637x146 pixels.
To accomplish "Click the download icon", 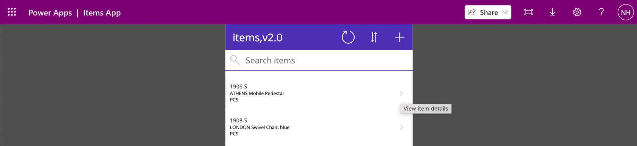I will (x=553, y=12).
